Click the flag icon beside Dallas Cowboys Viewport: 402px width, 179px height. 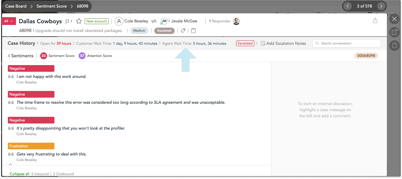(68, 21)
